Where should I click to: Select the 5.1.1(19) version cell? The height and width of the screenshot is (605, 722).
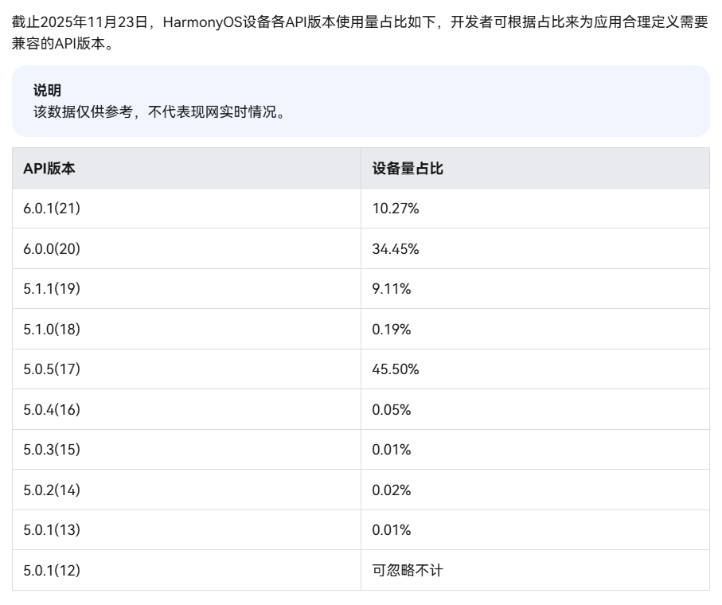point(52,289)
